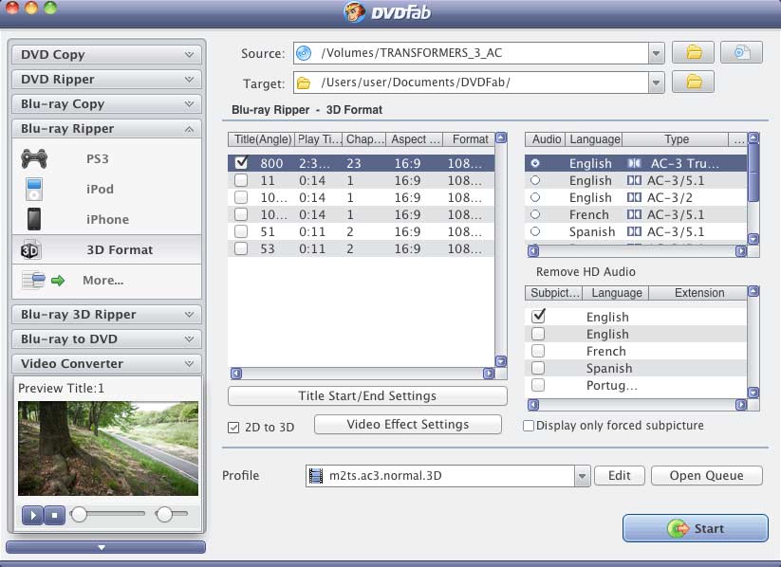Expand the Video Converter section
Image resolution: width=781 pixels, height=567 pixels.
[x=106, y=364]
